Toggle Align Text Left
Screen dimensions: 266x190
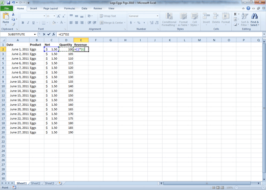tap(71, 22)
